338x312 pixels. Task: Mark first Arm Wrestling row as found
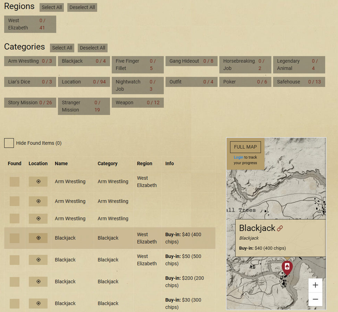point(15,181)
